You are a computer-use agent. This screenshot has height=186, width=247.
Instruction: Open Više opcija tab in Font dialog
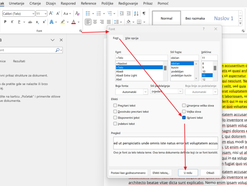click(x=132, y=38)
